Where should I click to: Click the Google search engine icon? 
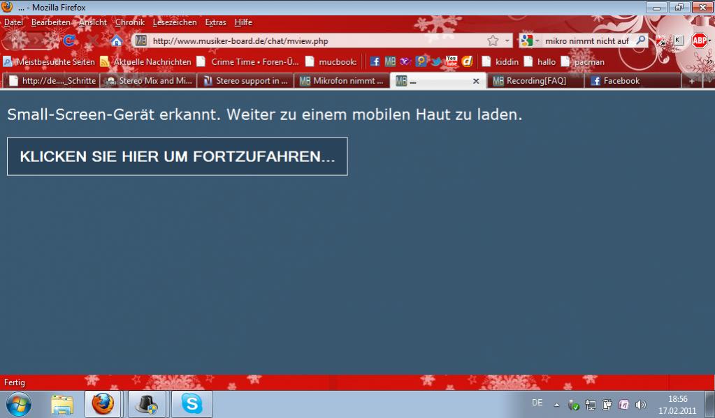tap(527, 41)
